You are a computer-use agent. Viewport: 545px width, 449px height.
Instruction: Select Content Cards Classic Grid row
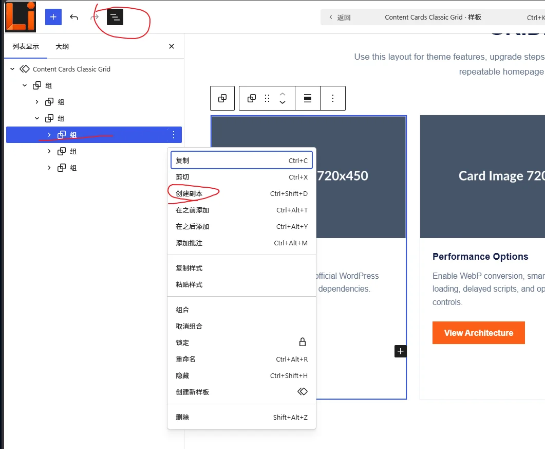click(x=94, y=69)
